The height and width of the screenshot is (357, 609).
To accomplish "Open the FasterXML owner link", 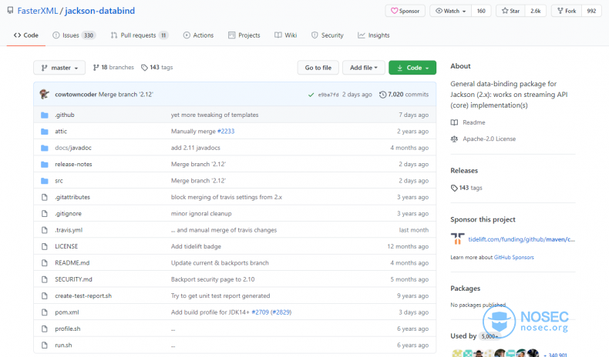I will point(38,11).
